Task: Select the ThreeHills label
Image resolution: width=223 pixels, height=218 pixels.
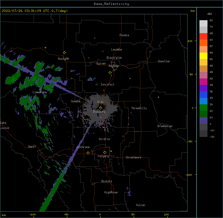Action: click(139, 108)
